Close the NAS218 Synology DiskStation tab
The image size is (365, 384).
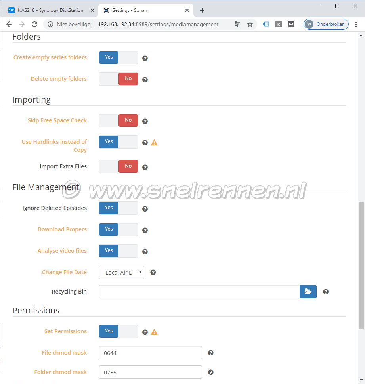click(x=92, y=10)
